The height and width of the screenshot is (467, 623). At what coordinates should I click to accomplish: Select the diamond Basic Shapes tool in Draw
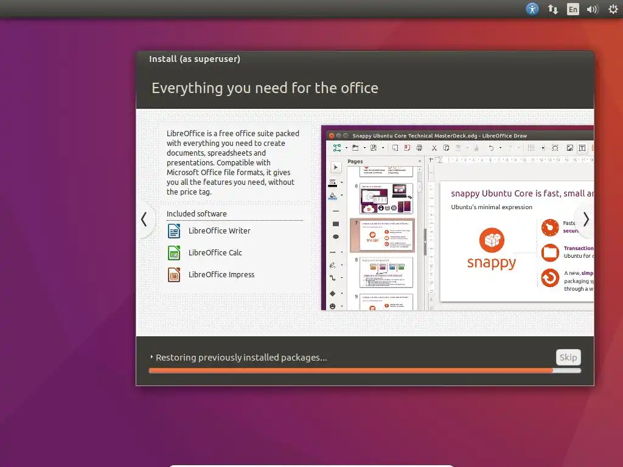333,294
